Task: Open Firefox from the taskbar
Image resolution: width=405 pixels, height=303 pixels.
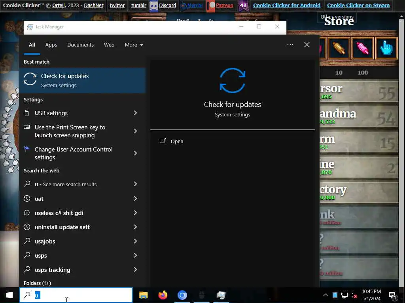Action: 163,295
